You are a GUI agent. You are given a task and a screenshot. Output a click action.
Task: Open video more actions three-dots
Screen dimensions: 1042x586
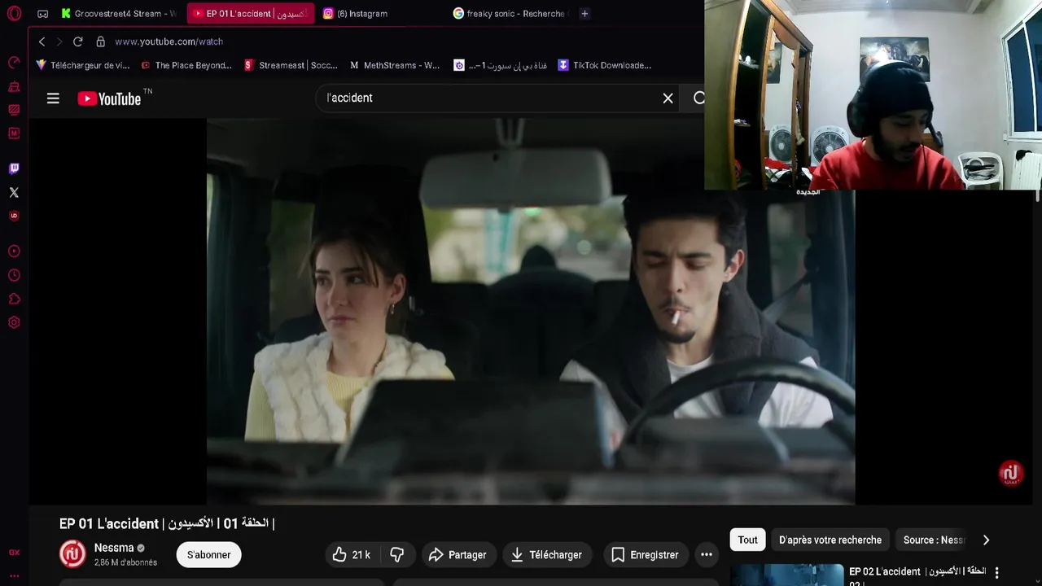coord(707,555)
